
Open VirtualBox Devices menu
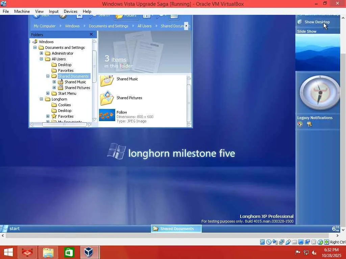click(x=71, y=11)
